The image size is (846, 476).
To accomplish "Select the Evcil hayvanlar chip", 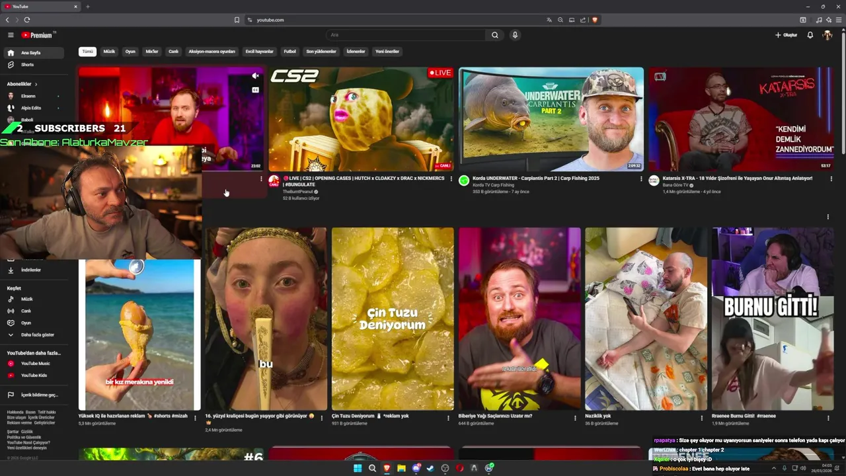I will click(x=259, y=52).
